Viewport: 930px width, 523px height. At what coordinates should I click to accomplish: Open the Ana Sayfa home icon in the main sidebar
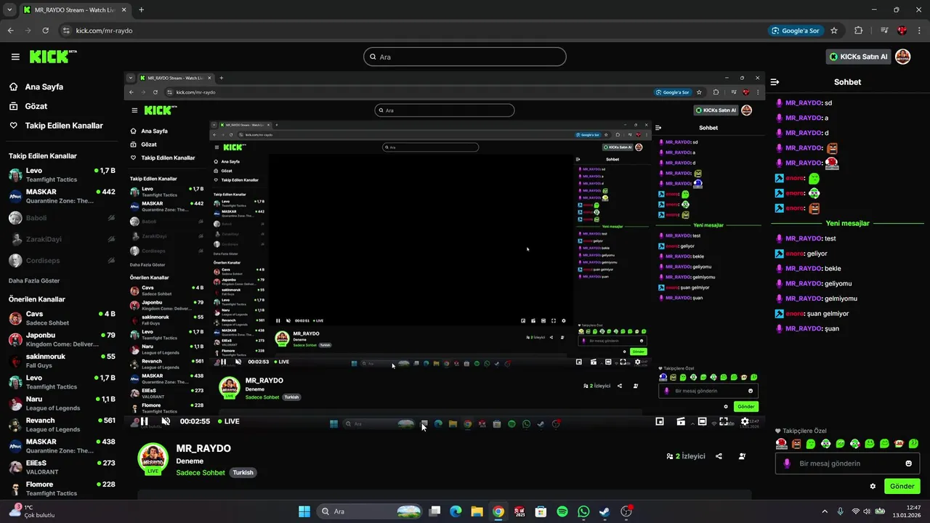click(14, 86)
